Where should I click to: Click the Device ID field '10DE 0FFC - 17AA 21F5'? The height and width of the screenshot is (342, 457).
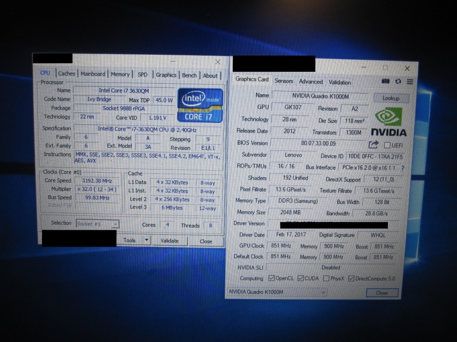point(375,156)
